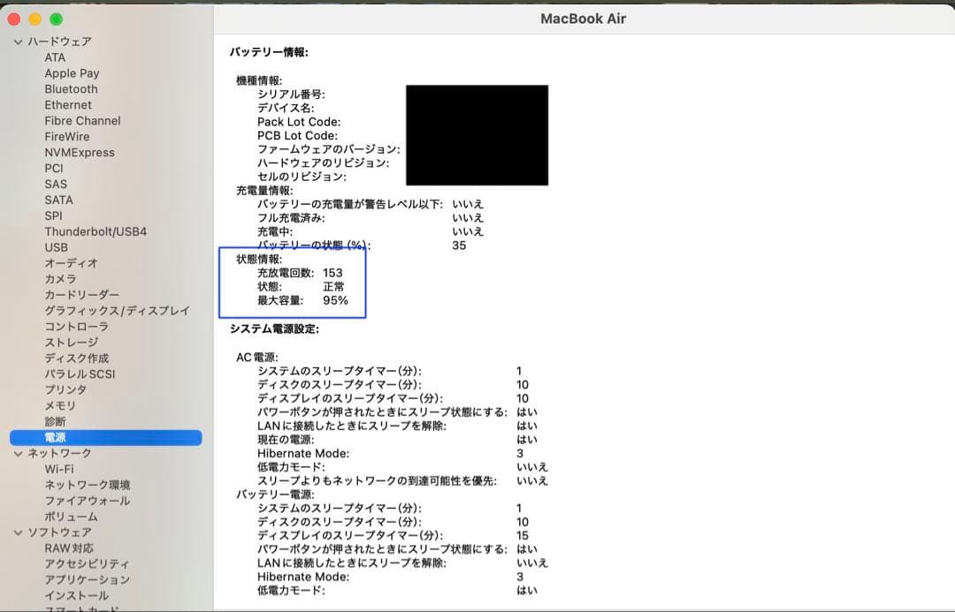View RAW対応 software information

point(70,548)
